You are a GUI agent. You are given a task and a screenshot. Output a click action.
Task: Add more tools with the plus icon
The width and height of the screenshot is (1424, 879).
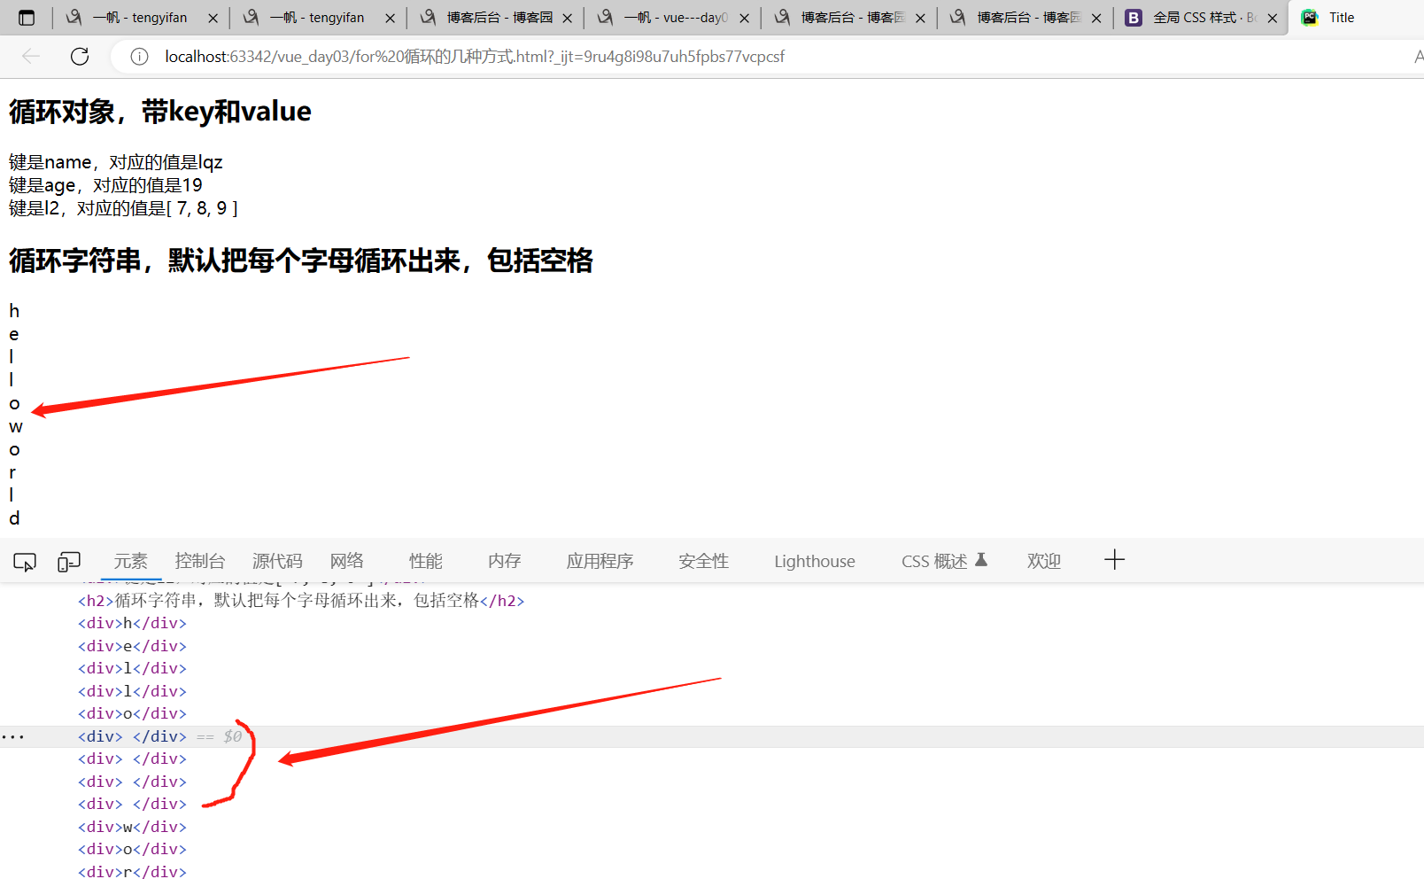pyautogui.click(x=1114, y=560)
